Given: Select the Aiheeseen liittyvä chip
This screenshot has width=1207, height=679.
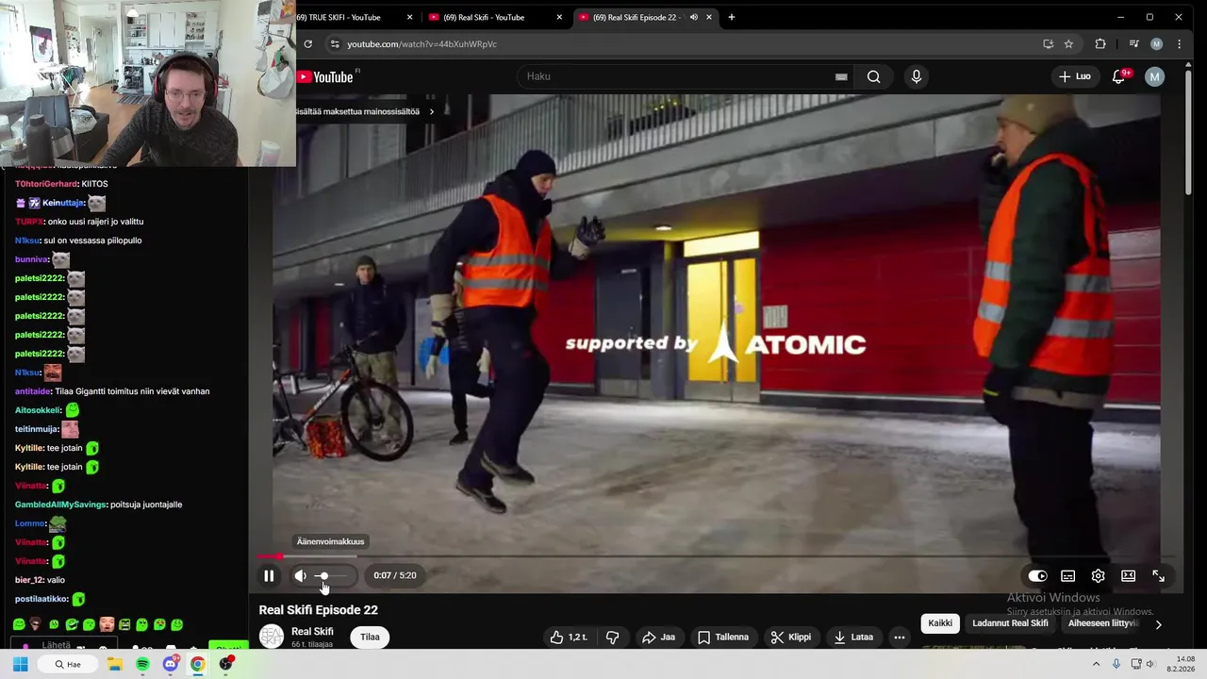Looking at the screenshot, I should 1103,622.
